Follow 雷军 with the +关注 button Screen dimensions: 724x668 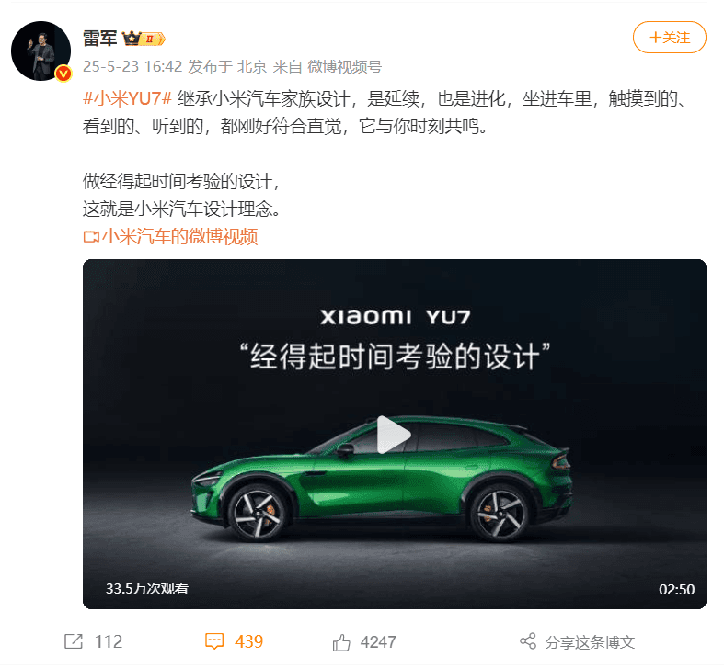pos(669,38)
